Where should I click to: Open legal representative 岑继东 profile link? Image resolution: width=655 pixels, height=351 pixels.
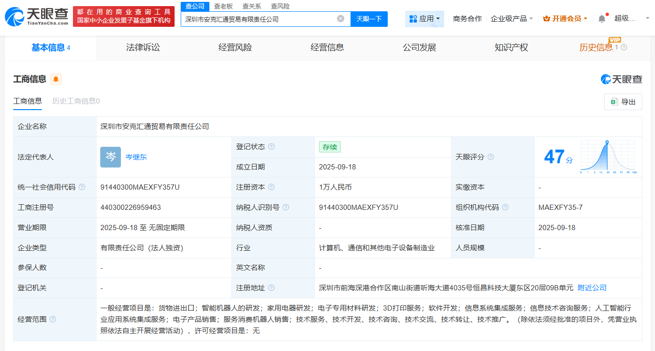(x=136, y=157)
